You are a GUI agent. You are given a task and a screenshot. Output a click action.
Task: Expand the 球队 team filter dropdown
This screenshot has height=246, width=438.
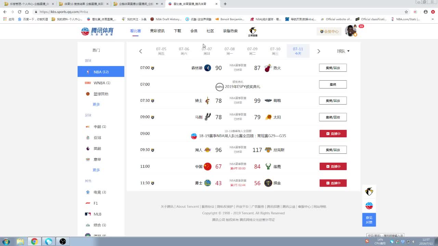343,51
